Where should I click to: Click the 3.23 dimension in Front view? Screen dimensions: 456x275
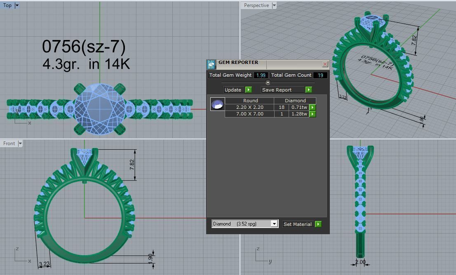tap(44, 264)
